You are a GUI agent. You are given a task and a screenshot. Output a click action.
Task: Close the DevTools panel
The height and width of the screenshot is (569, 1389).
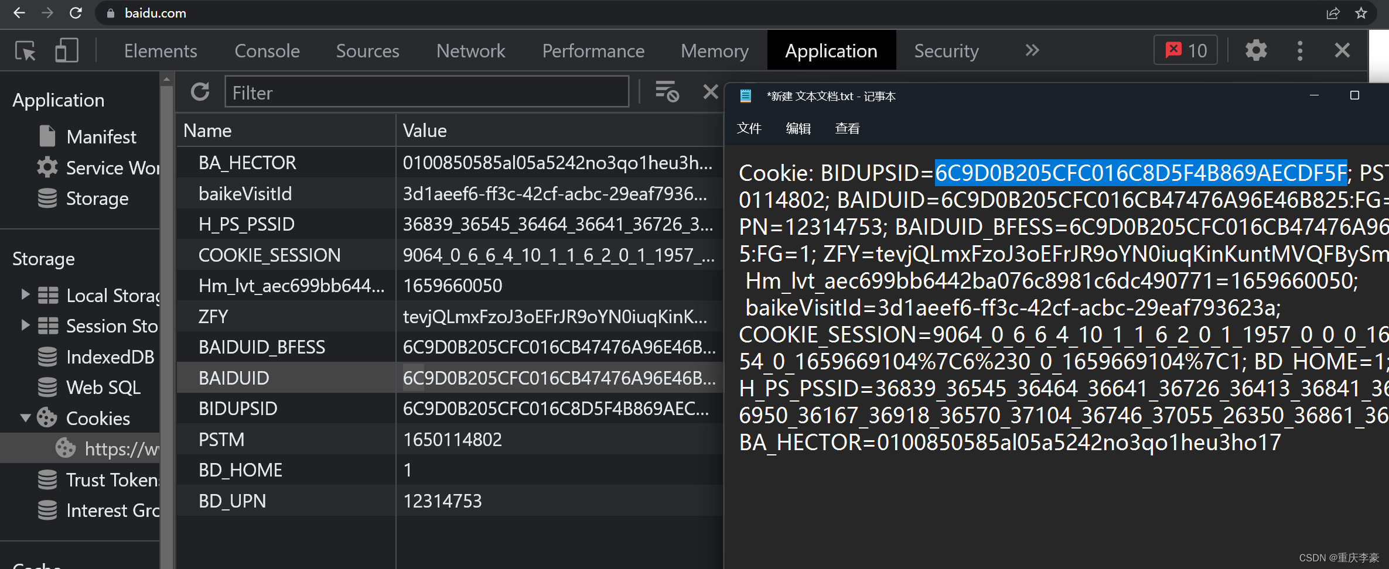click(x=1342, y=50)
